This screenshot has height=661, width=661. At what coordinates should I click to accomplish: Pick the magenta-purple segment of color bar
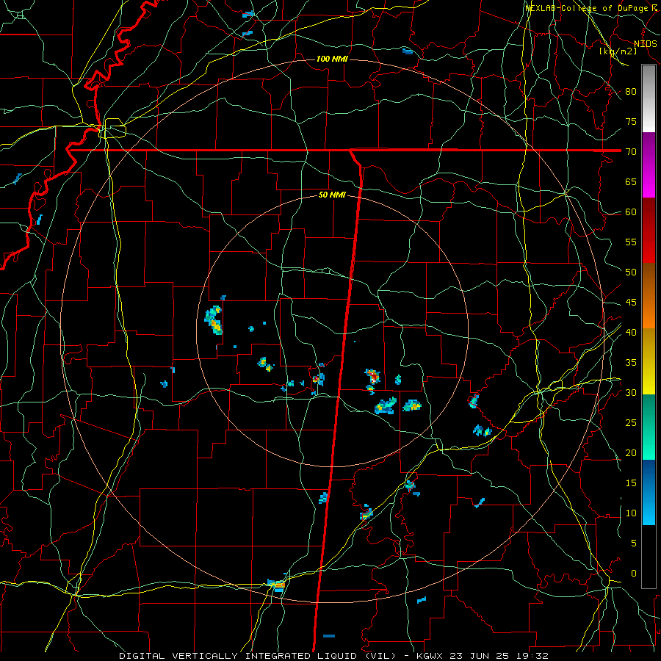coord(649,165)
